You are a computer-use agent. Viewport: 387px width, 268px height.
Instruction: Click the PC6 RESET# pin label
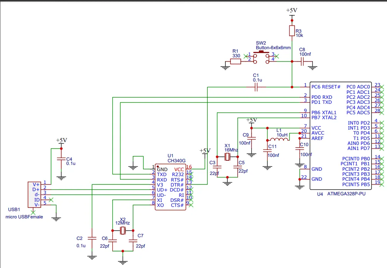326,87
